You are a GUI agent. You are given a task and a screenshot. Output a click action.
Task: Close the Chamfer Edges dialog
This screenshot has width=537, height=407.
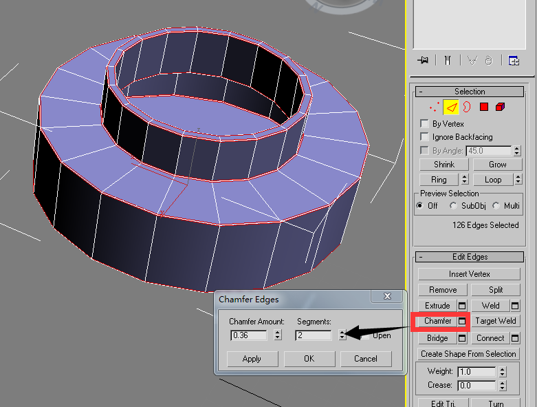pyautogui.click(x=387, y=296)
